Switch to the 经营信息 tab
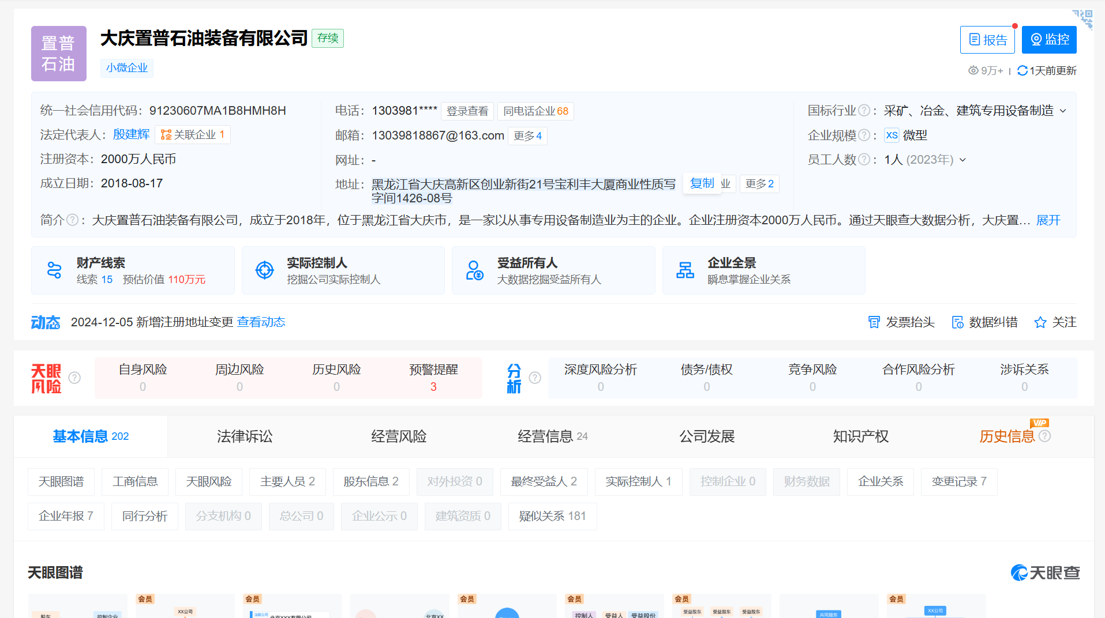The image size is (1105, 618). click(x=553, y=436)
